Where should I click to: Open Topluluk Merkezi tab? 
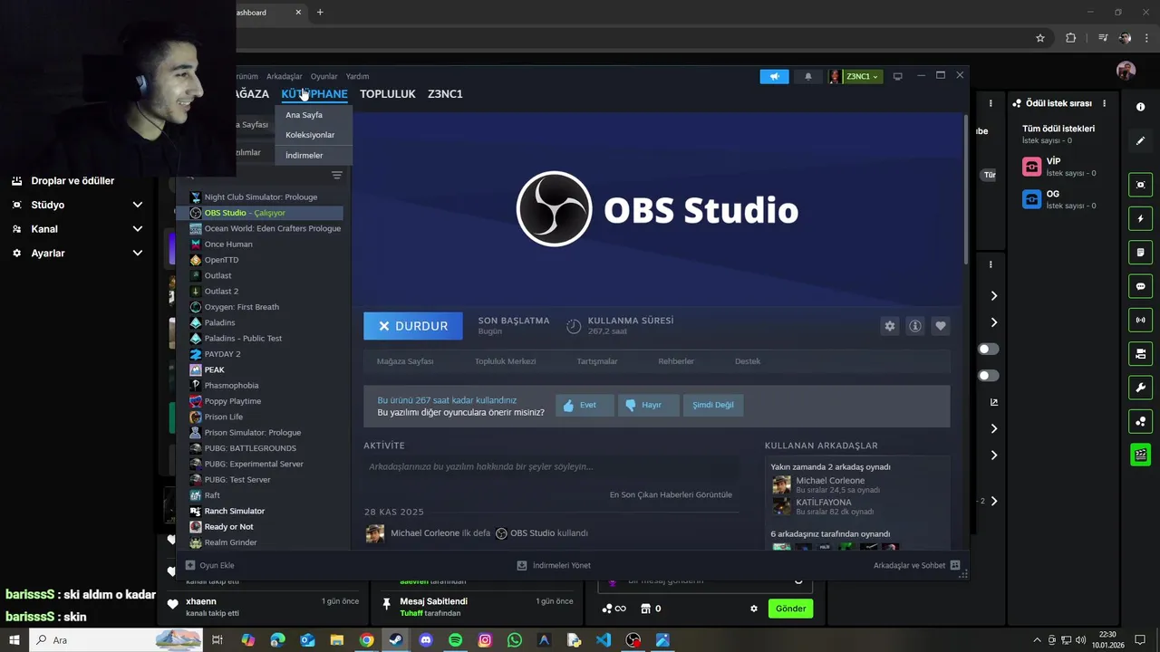[x=506, y=361]
